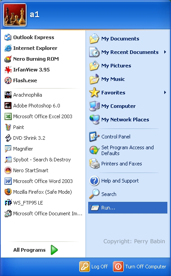The height and width of the screenshot is (276, 171).
Task: Click the My Music folder icon
Action: [94, 79]
